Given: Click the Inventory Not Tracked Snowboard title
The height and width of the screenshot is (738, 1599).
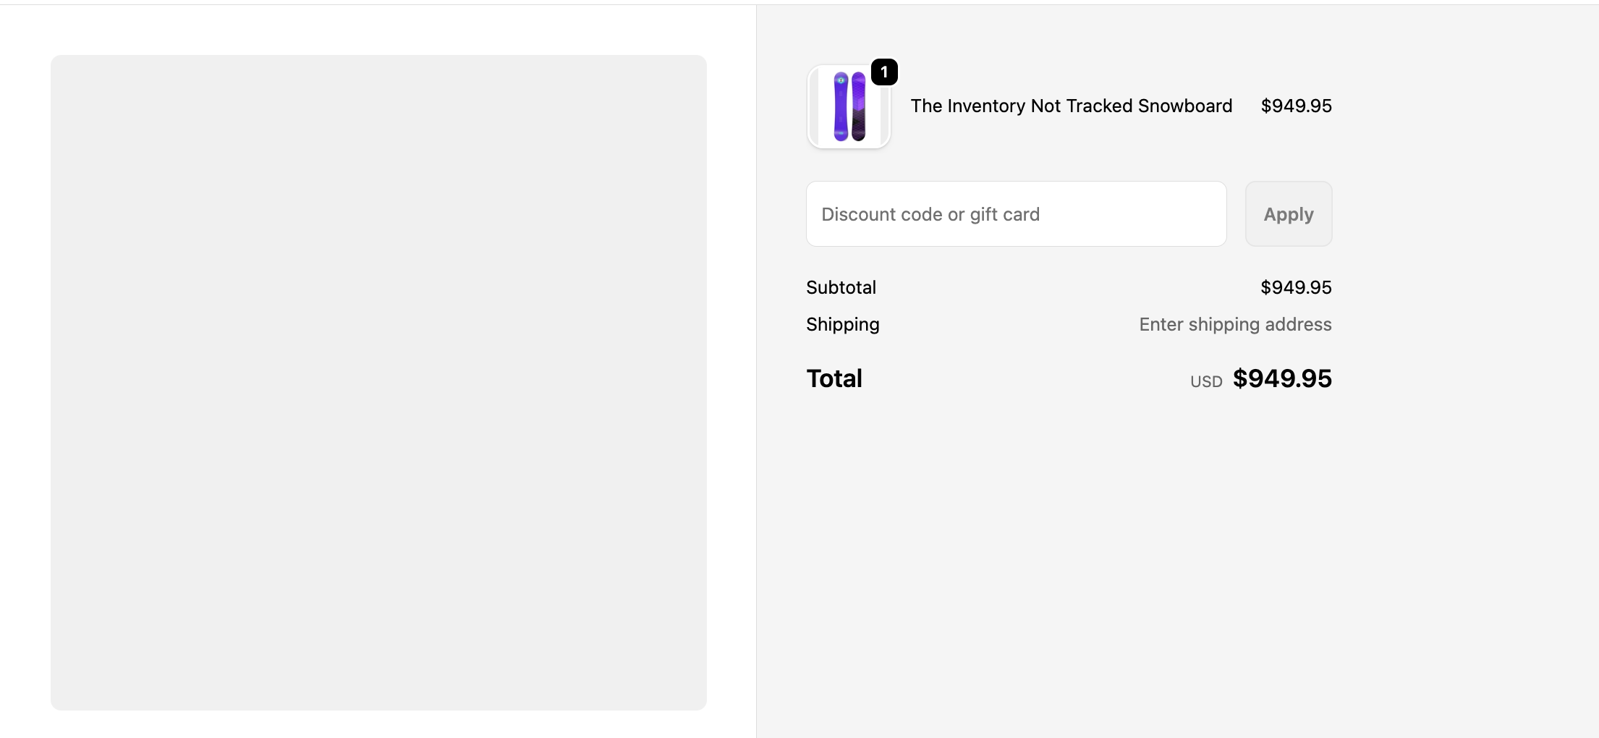Looking at the screenshot, I should pos(1071,106).
